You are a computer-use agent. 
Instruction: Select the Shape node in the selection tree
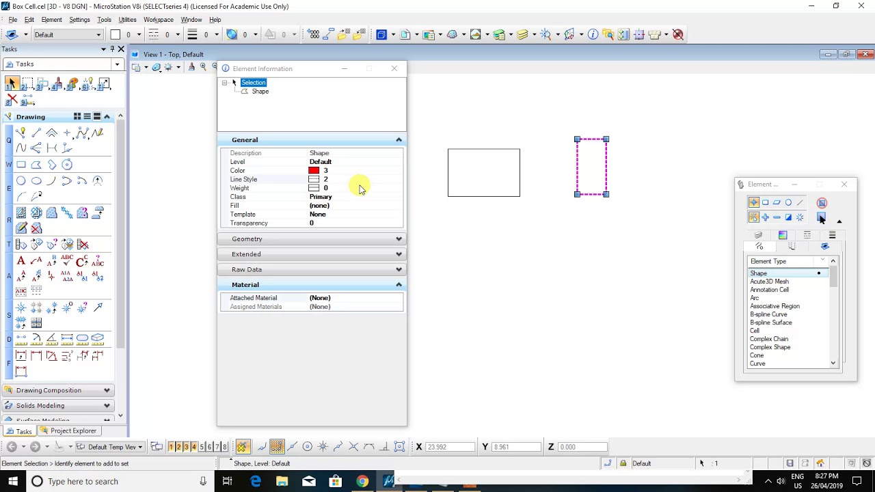coord(260,92)
